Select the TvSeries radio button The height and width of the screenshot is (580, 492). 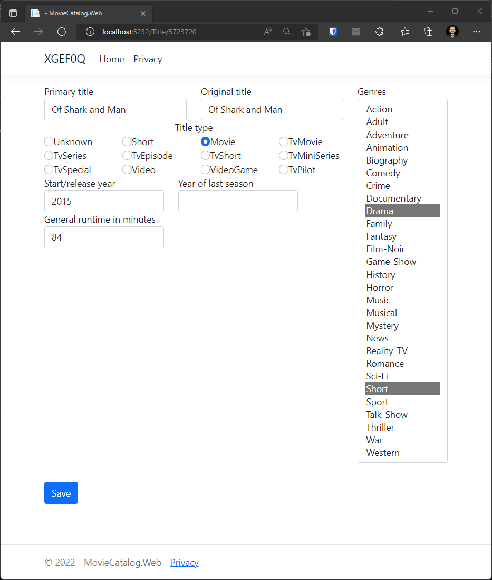click(x=49, y=156)
